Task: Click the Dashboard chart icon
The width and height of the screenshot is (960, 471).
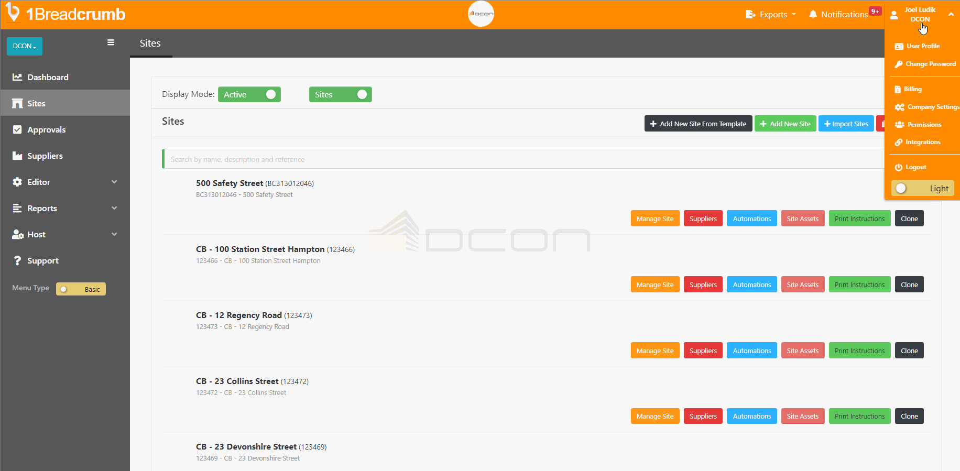Action: (17, 77)
